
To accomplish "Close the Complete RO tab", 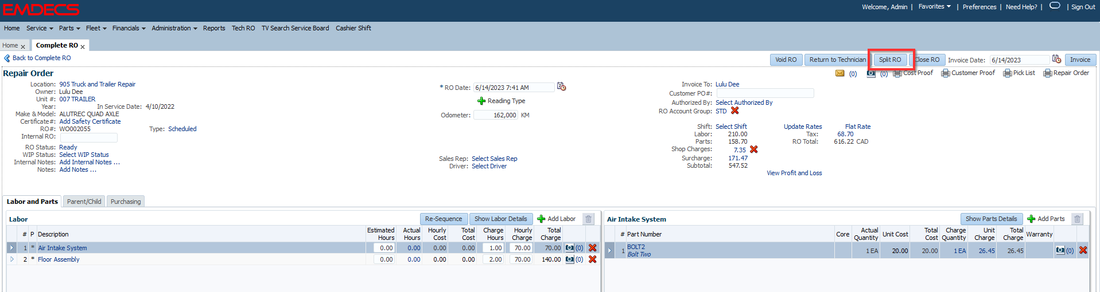I will pos(83,46).
